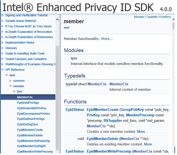Click epid breadcrumb under member heading
Viewport: 177px width, 155px height.
coord(66,28)
